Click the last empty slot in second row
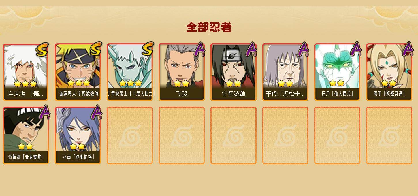 tap(389, 135)
